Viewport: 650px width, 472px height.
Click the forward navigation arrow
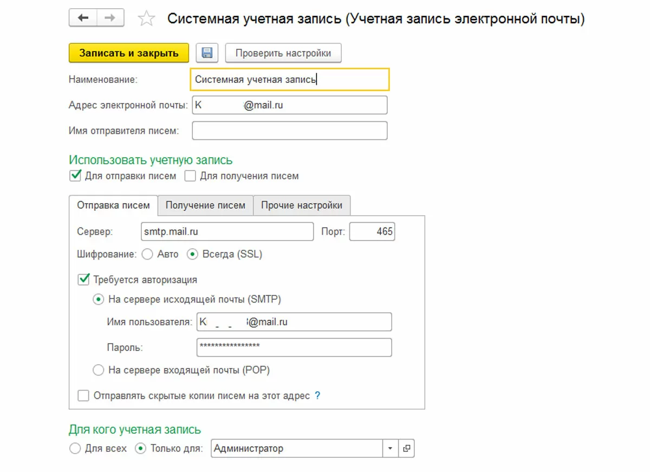(x=110, y=18)
